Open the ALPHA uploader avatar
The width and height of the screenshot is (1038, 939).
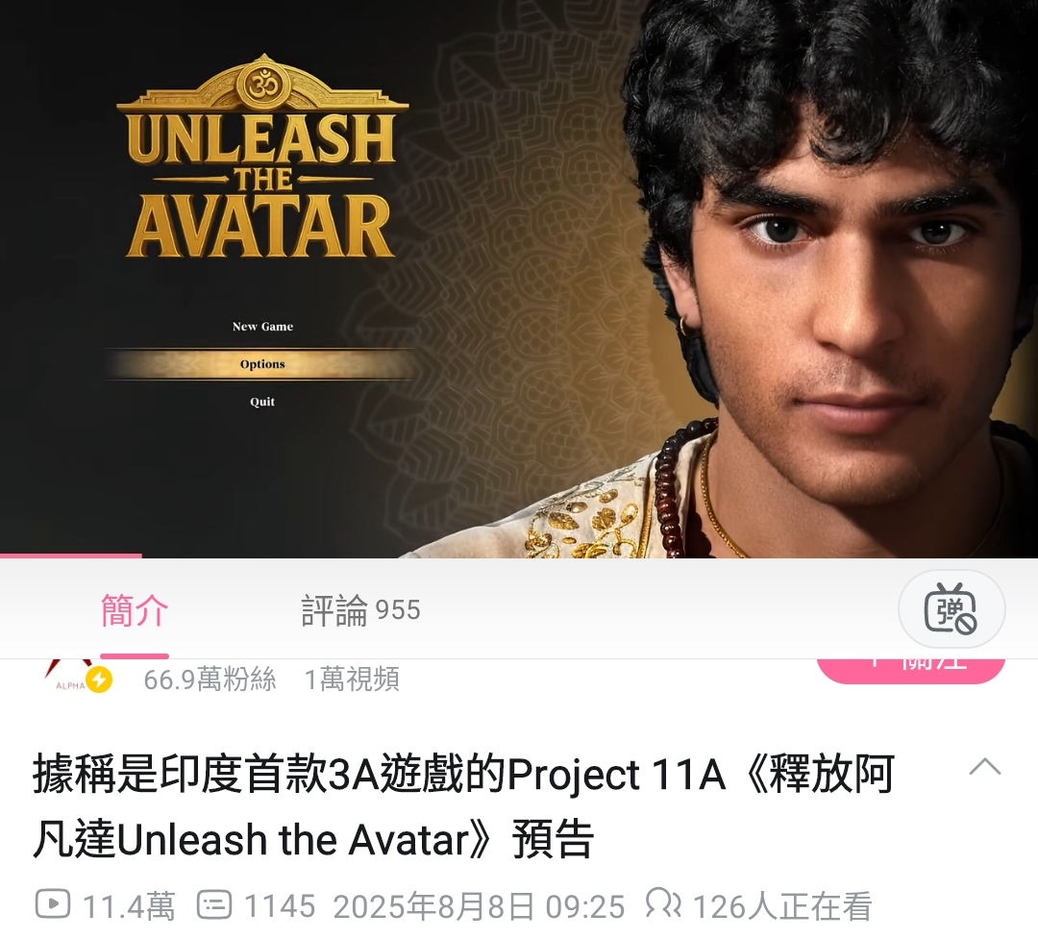[67, 676]
